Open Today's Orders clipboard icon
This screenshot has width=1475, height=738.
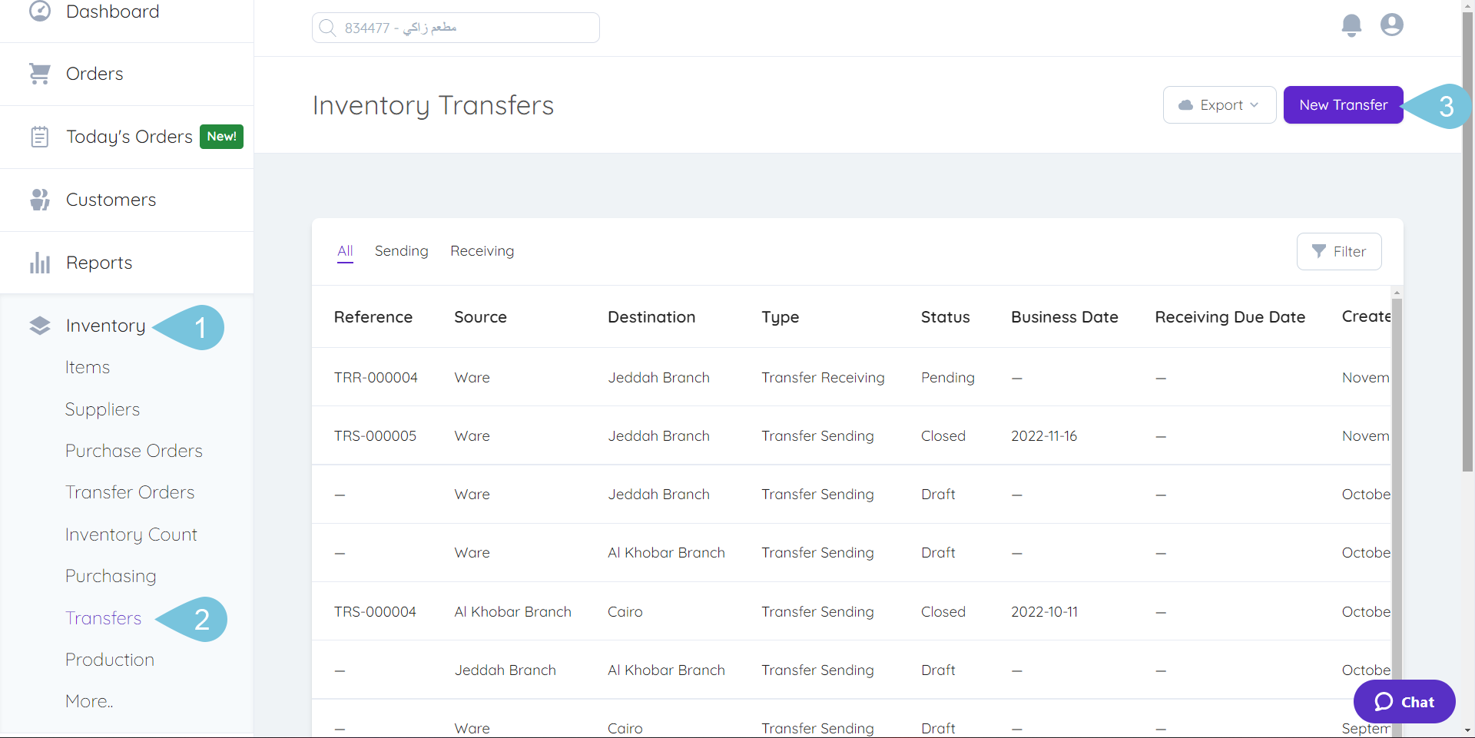point(40,136)
